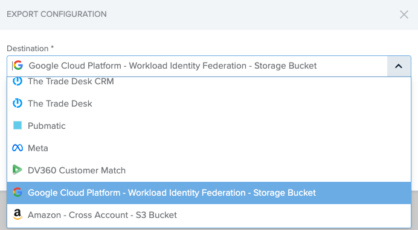Click the Meta infinity logo icon
This screenshot has height=230, width=418.
(x=18, y=148)
